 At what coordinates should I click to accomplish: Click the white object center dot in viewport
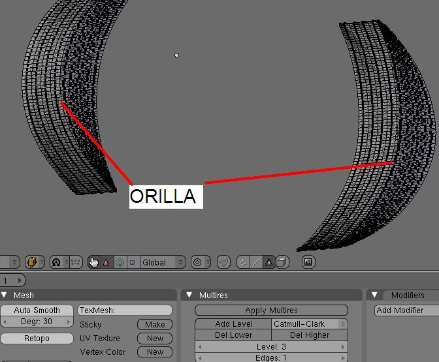(x=176, y=55)
